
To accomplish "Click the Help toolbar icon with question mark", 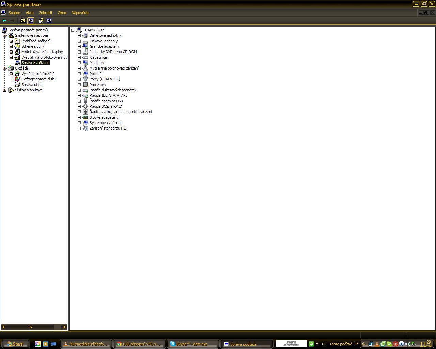I will pyautogui.click(x=41, y=21).
